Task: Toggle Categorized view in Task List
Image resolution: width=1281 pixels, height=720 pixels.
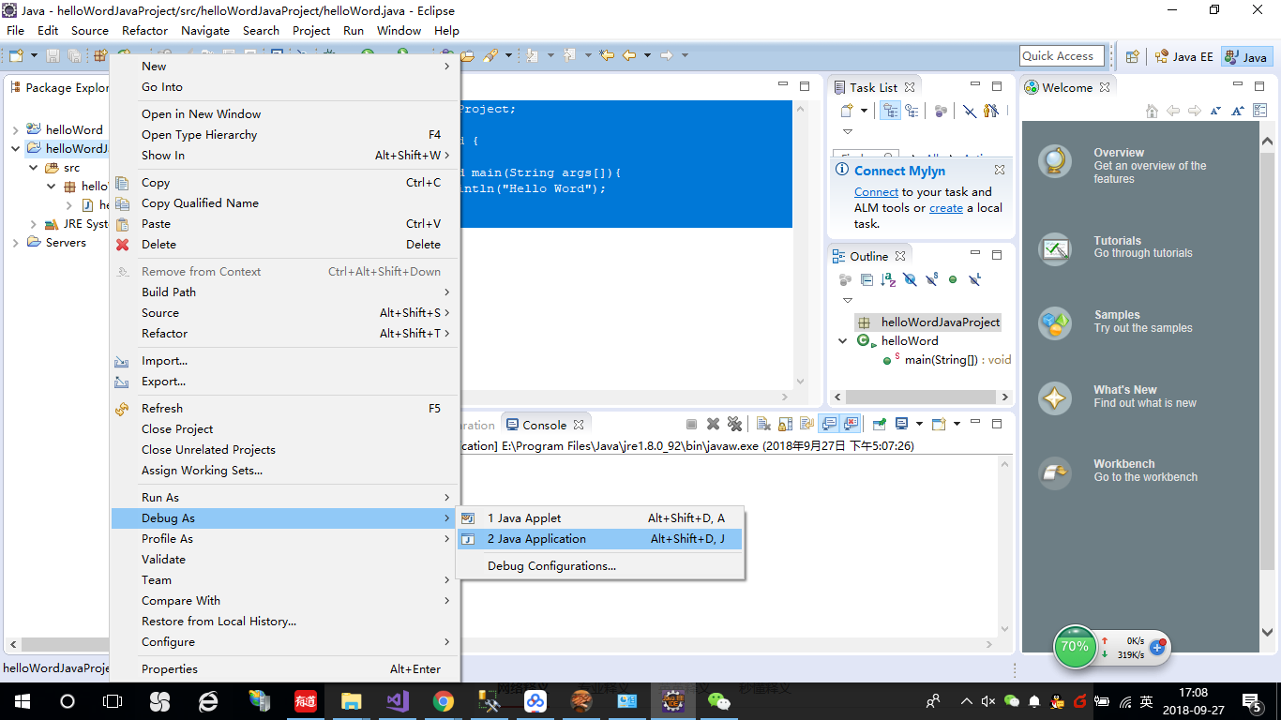Action: (x=890, y=111)
